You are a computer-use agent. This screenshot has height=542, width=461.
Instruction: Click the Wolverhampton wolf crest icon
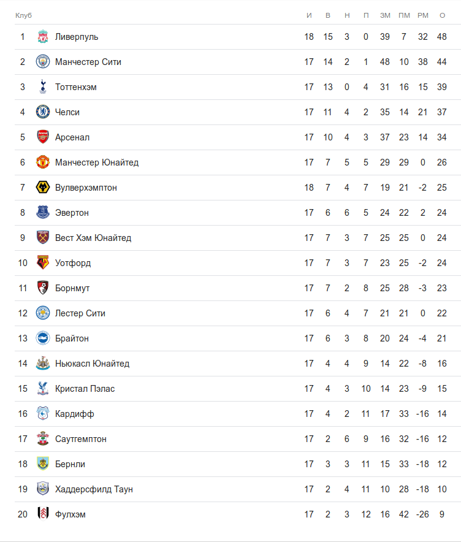coord(42,188)
